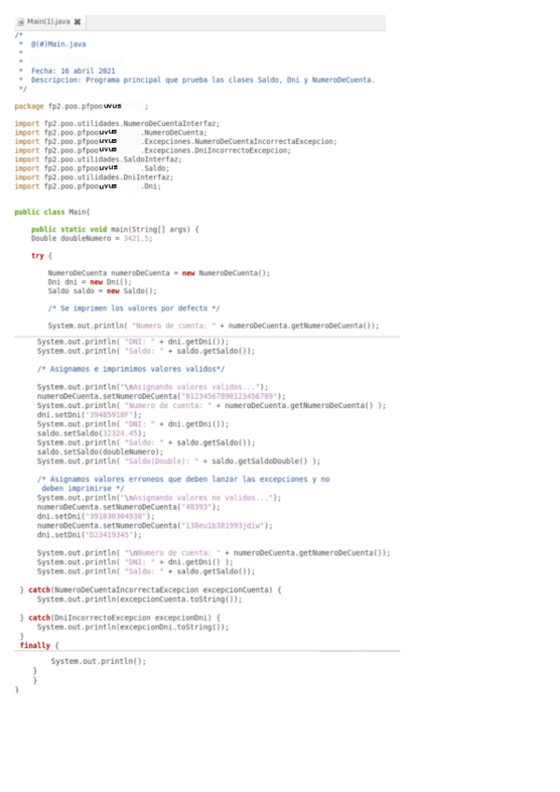The height and width of the screenshot is (792, 560).
Task: Click the println(excepcionDni.toString()) line
Action: coord(133,627)
